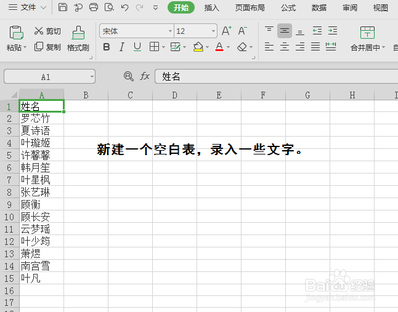398x312 pixels.
Task: Open font color dropdown arrow
Action: (x=228, y=47)
